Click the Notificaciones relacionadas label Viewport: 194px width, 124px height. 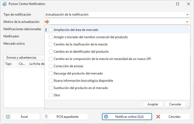coord(22,29)
